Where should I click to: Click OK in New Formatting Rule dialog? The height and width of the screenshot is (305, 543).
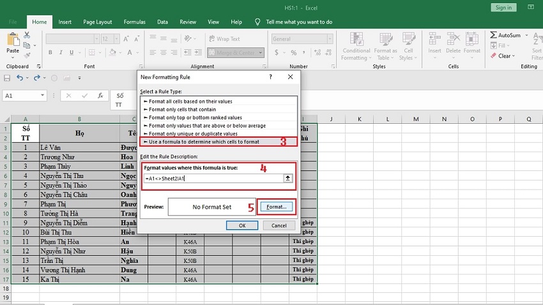[242, 225]
